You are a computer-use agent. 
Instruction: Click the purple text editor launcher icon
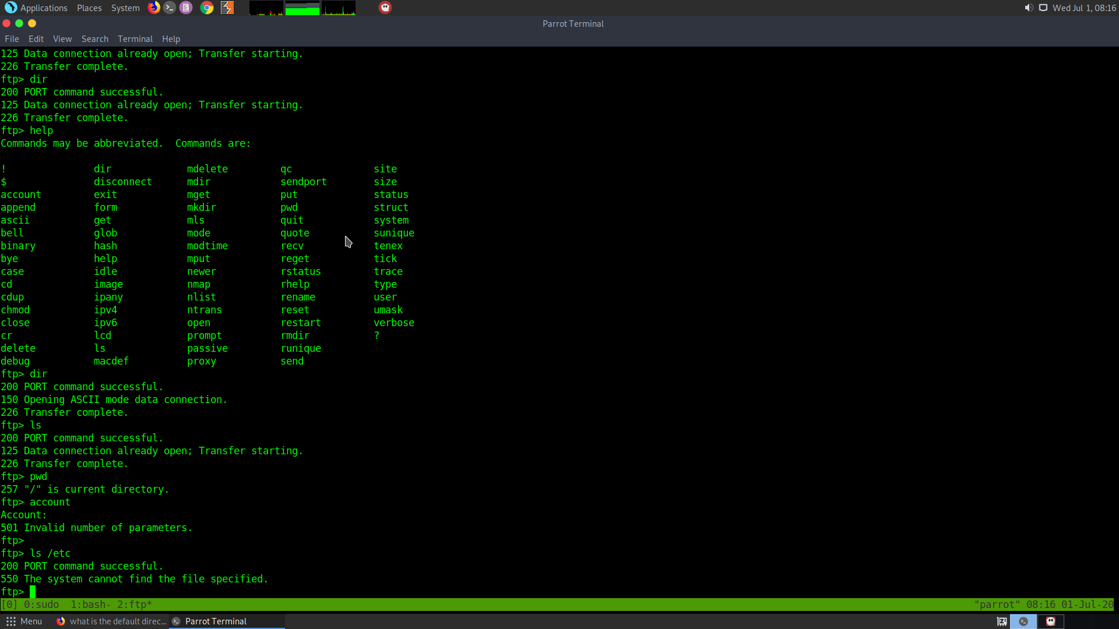point(186,8)
